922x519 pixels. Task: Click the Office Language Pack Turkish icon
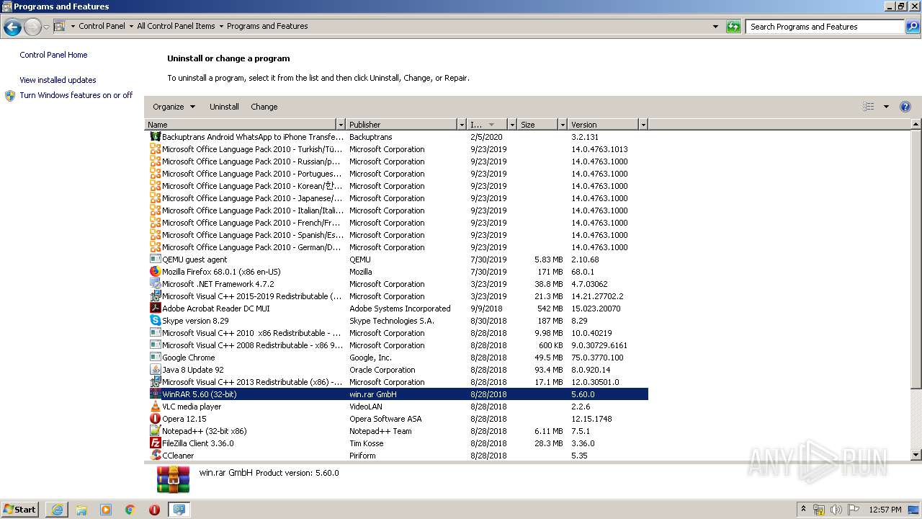[x=155, y=149]
